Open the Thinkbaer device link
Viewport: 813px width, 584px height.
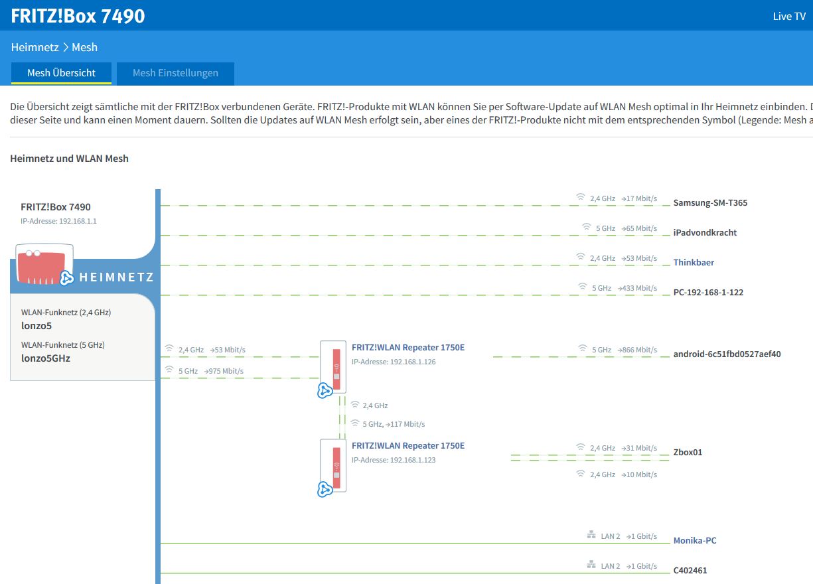pos(694,262)
